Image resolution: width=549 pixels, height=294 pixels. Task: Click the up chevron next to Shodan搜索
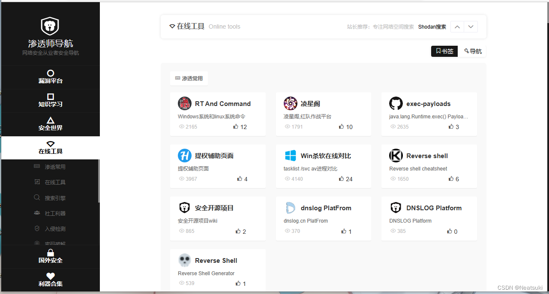[x=457, y=26]
